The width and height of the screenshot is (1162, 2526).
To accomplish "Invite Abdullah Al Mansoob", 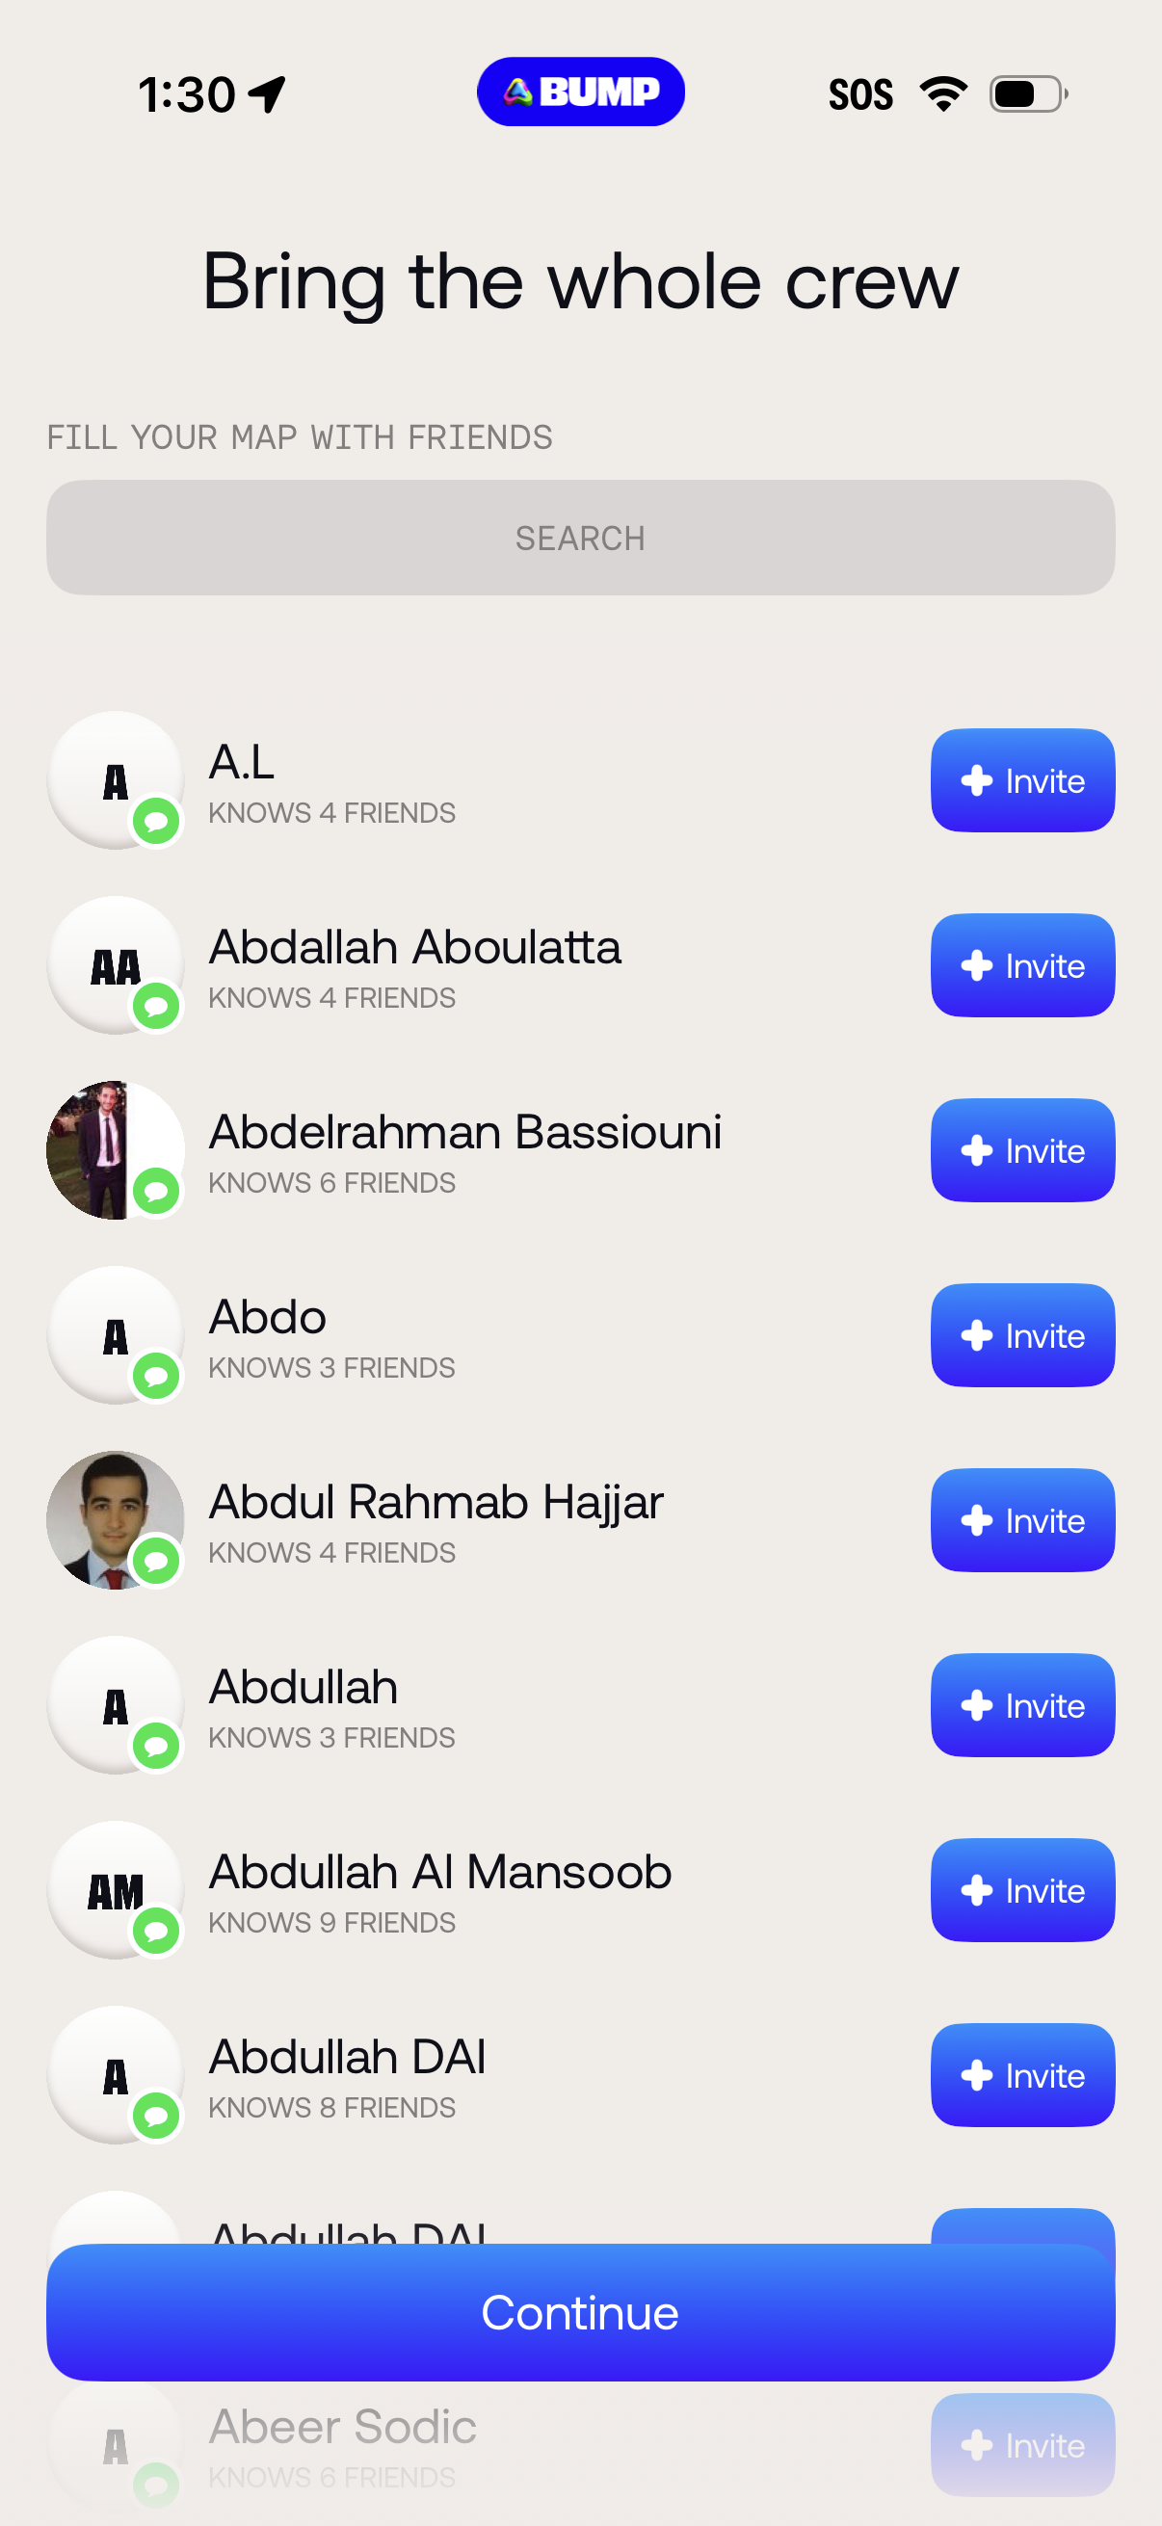I will coord(1021,1889).
